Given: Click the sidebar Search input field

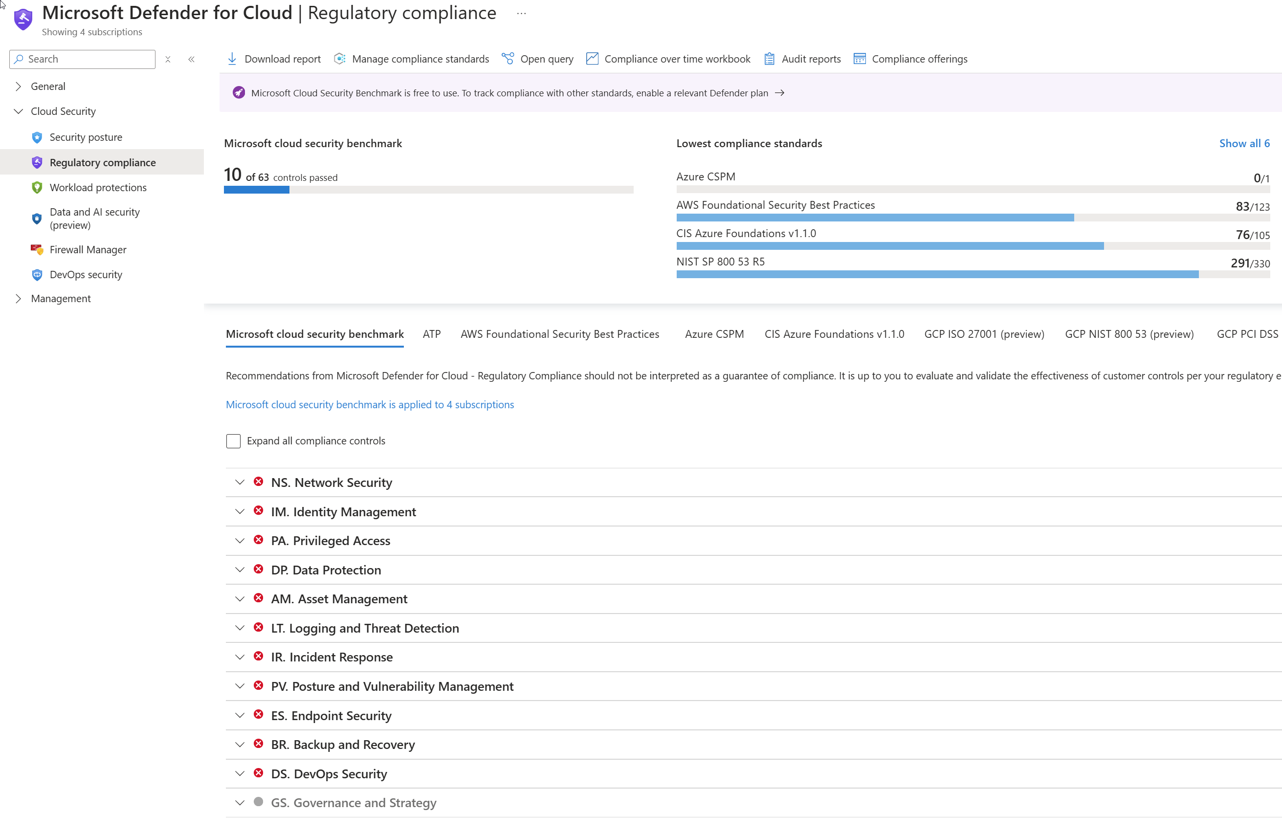Looking at the screenshot, I should pyautogui.click(x=83, y=59).
